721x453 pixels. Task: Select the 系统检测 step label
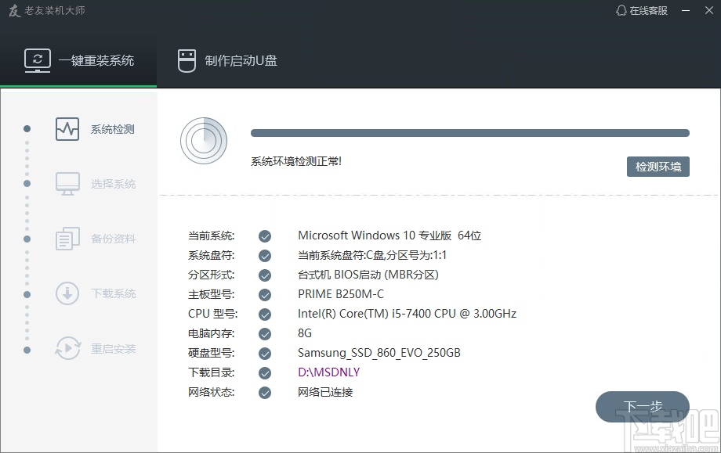point(112,129)
